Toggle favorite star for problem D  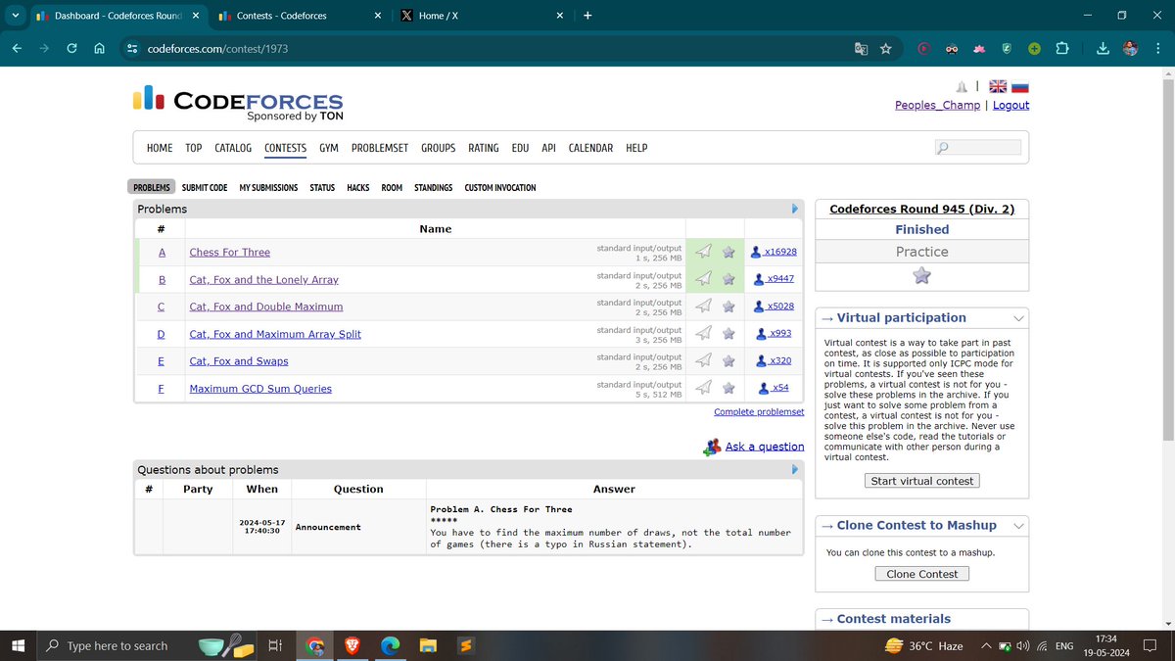tap(728, 334)
